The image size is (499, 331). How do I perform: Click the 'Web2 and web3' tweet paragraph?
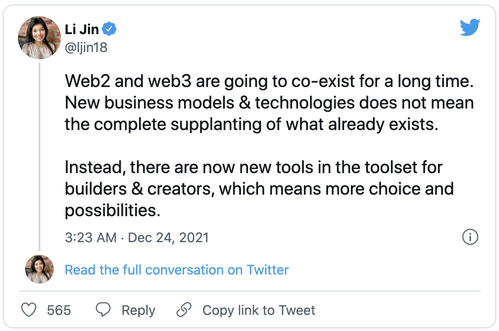point(269,103)
